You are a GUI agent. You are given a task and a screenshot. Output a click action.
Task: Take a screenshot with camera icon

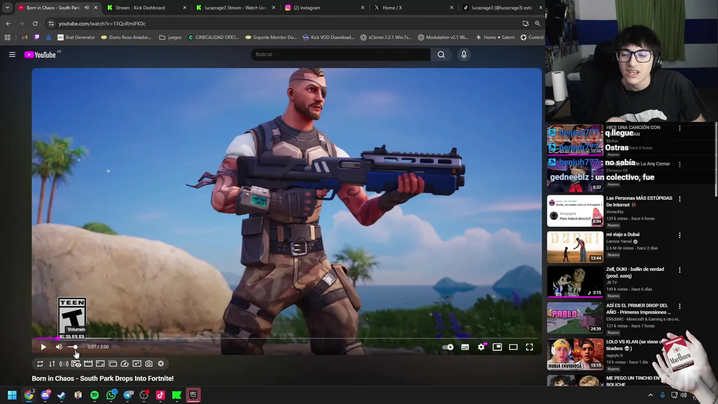[x=149, y=364]
